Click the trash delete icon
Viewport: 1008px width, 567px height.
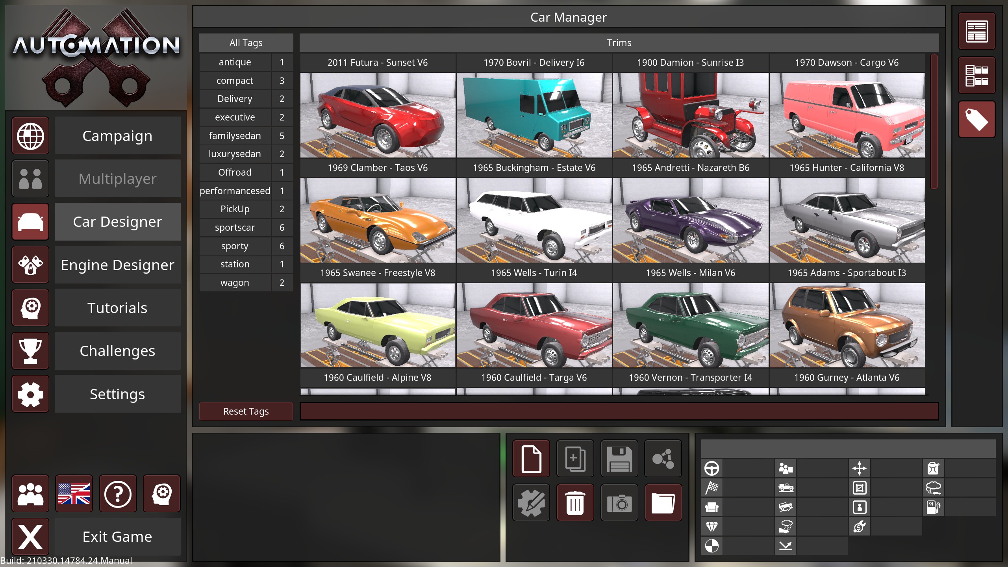575,503
